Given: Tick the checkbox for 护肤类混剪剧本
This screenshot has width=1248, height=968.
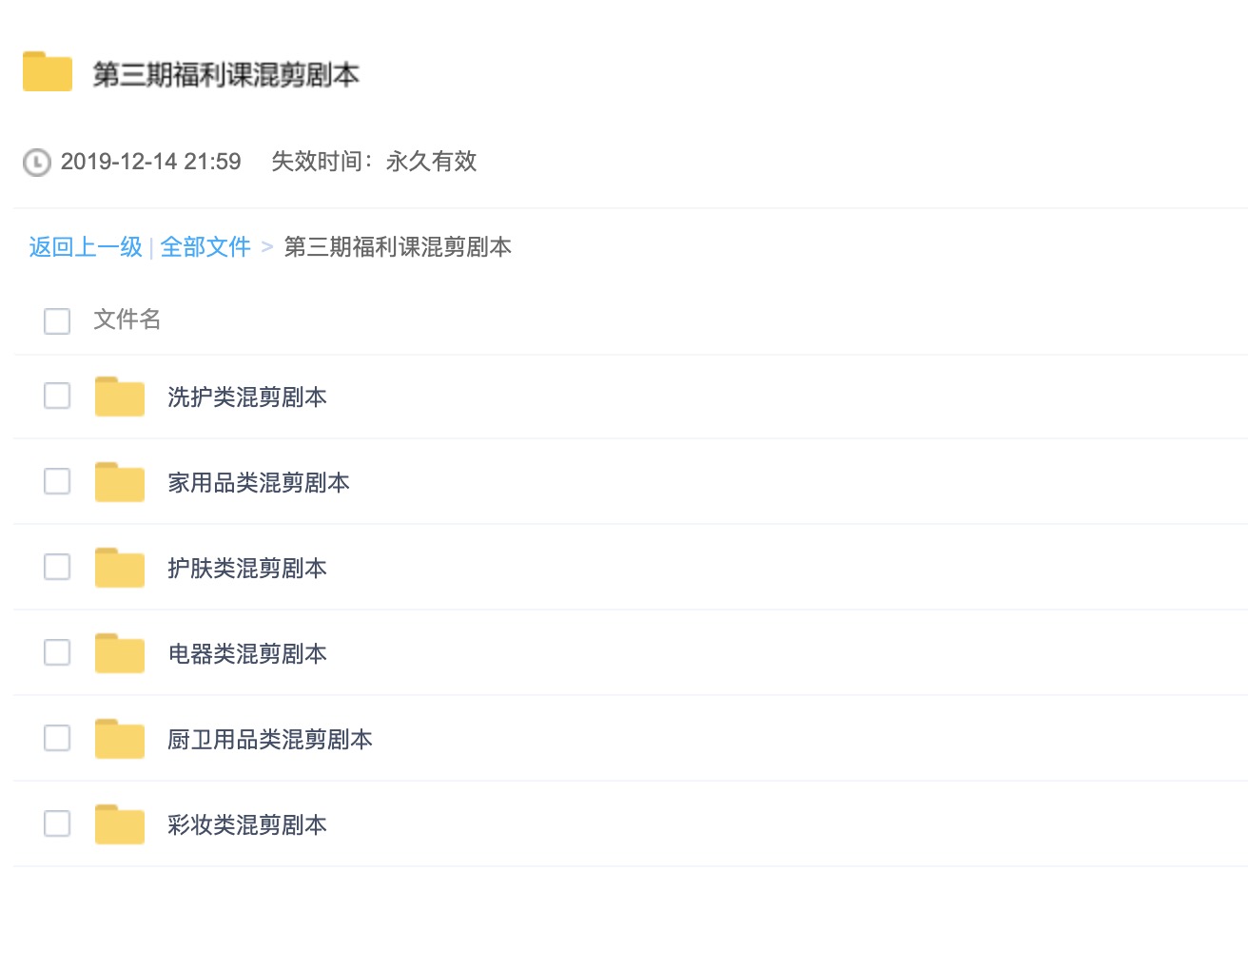Looking at the screenshot, I should [x=57, y=567].
